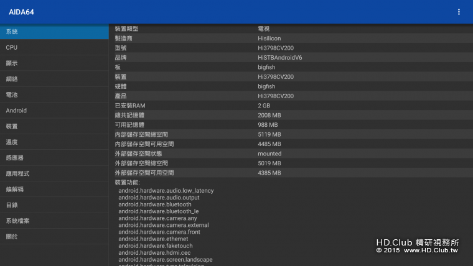
Task: Click the 內部儲存空間總空間 value 5119 MB
Action: [x=269, y=135]
